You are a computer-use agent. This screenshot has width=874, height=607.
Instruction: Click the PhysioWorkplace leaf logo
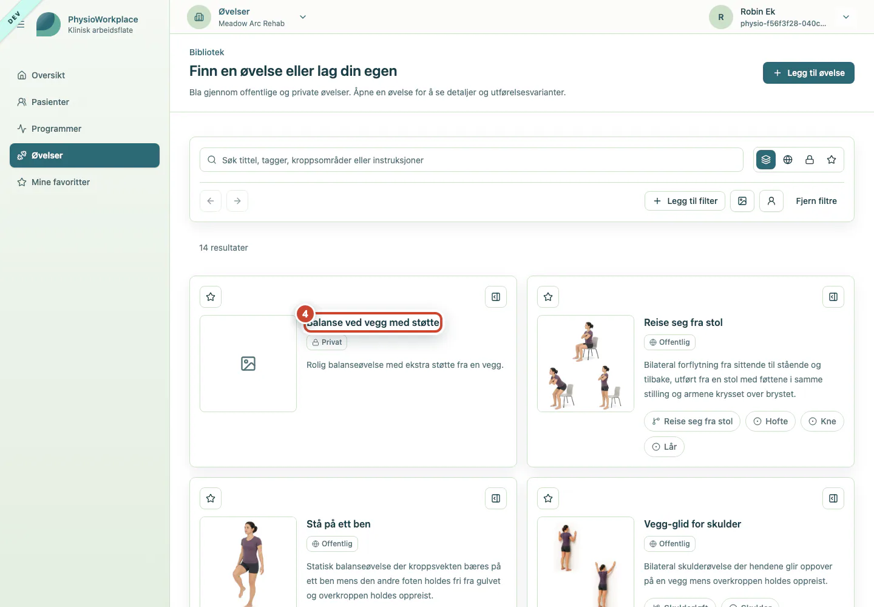[x=49, y=24]
